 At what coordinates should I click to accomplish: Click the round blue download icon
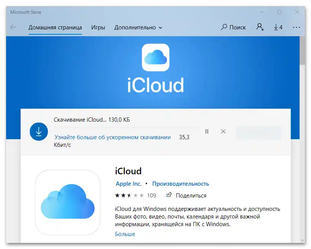(x=39, y=132)
